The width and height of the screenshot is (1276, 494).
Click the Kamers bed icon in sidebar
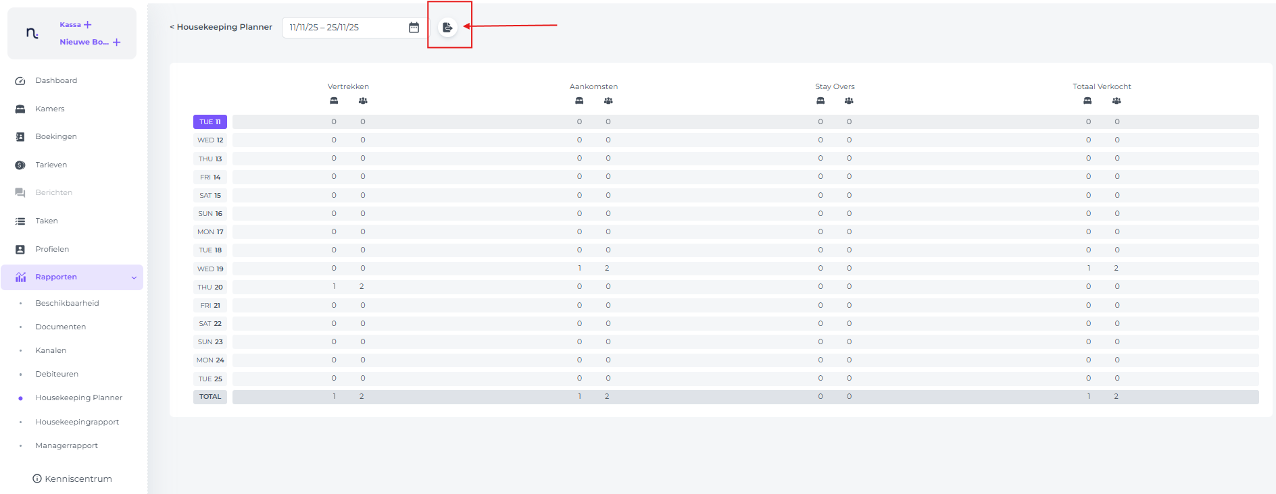point(20,109)
